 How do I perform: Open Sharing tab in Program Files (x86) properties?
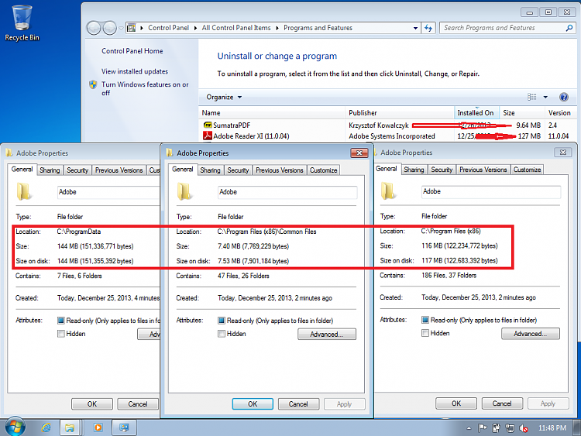coord(414,170)
